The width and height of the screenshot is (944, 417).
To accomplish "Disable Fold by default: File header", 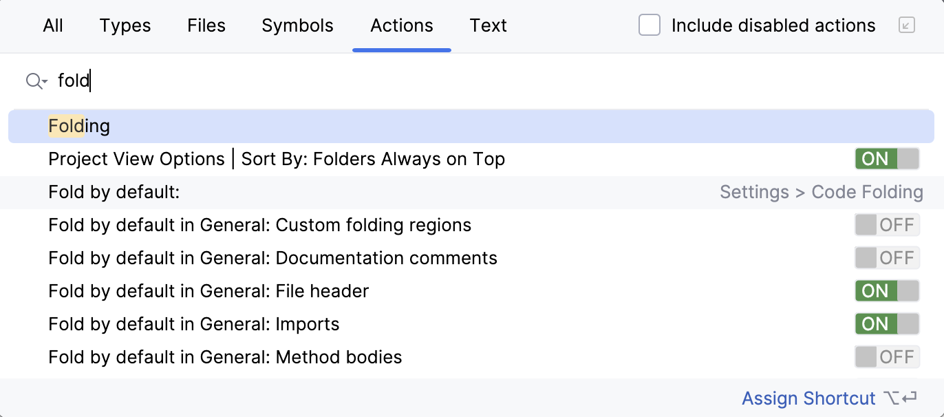I will 886,290.
